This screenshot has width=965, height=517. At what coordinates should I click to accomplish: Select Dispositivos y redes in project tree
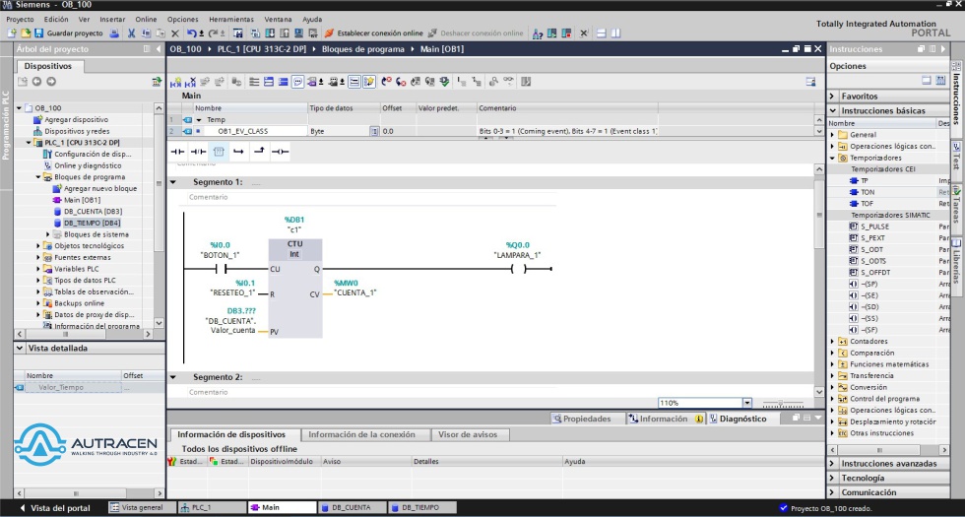pos(77,131)
